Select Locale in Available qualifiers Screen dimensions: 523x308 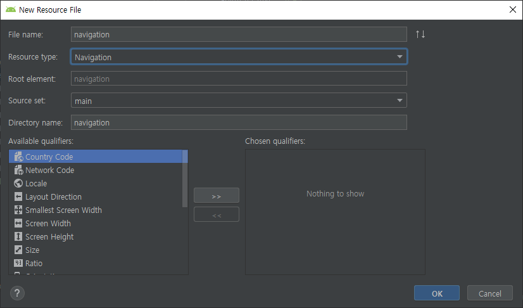click(96, 183)
